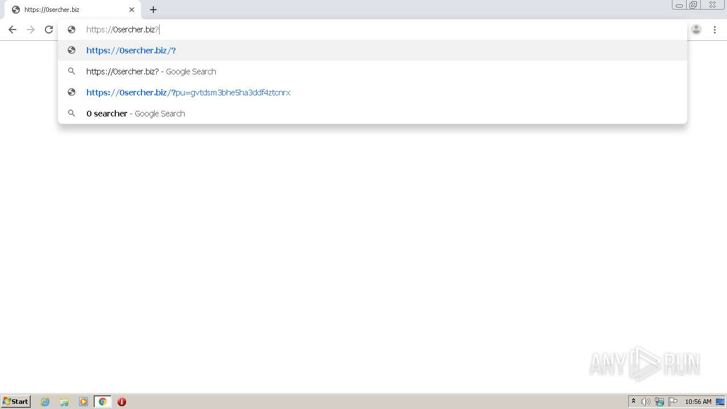Click the 10:56 AM clock in the tray
Image resolution: width=727 pixels, height=409 pixels.
[698, 402]
